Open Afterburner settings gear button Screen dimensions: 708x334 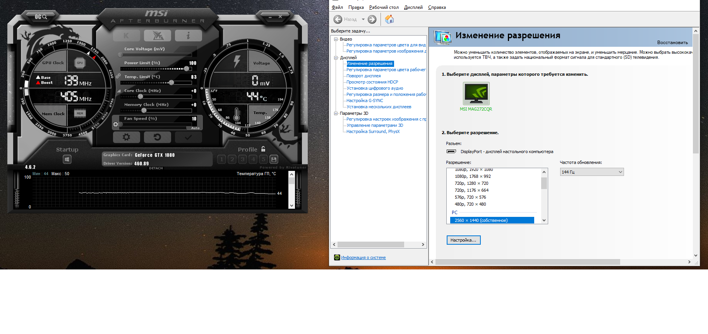pyautogui.click(x=126, y=137)
